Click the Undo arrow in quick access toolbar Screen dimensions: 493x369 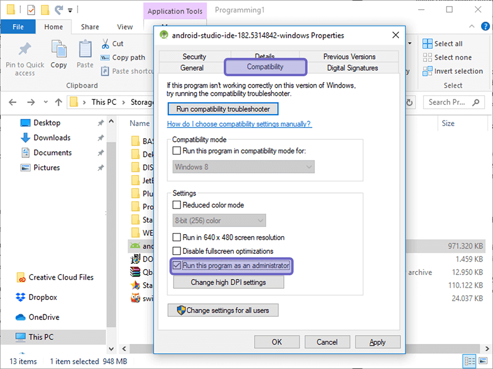(59, 10)
